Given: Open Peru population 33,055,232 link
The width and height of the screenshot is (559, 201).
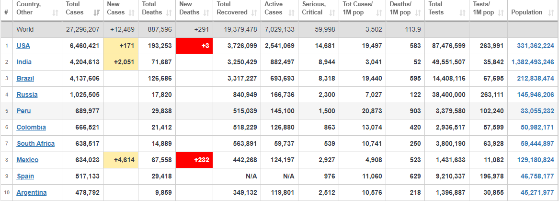Looking at the screenshot, I should 537,111.
